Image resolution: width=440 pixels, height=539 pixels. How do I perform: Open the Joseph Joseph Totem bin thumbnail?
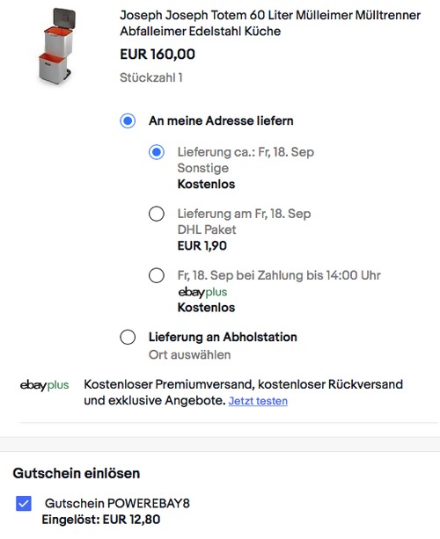pos(55,47)
